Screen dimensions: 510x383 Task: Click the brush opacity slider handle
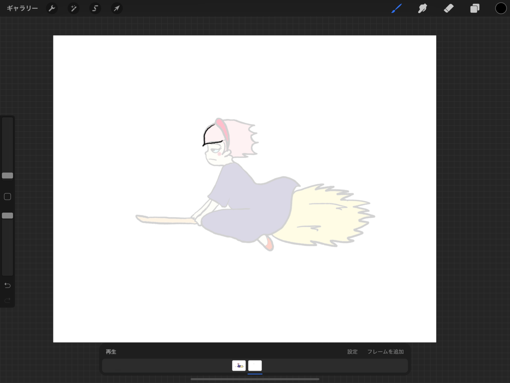[8, 215]
